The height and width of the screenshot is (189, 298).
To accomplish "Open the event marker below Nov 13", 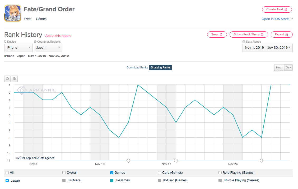I will 128,161.
